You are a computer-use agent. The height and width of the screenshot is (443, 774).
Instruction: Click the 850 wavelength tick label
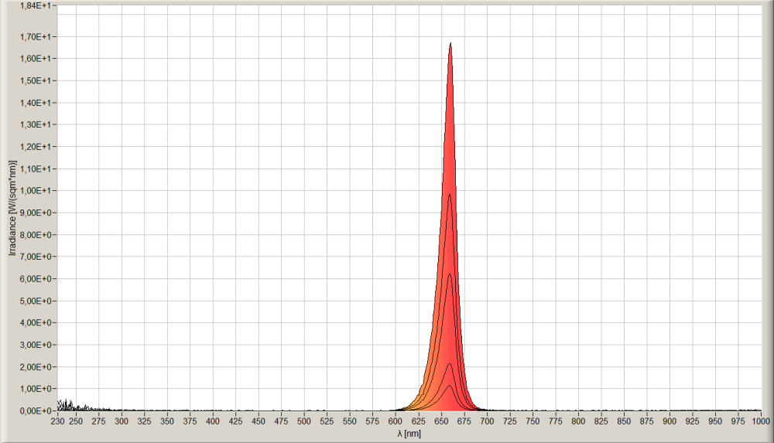point(624,421)
